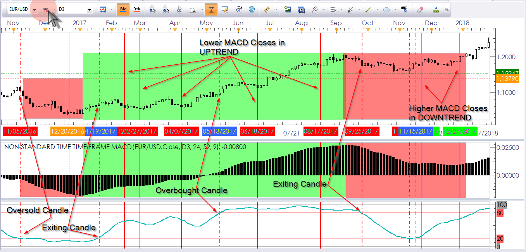Click the 07/21 date text
The image size is (526, 252).
click(x=291, y=133)
